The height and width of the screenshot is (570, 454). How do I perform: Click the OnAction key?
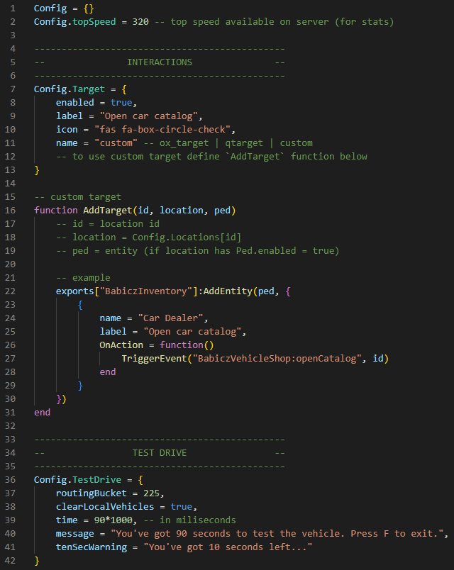121,345
